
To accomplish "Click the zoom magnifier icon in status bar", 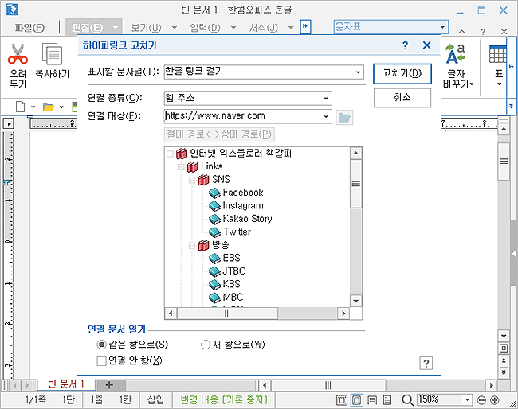I will [407, 400].
